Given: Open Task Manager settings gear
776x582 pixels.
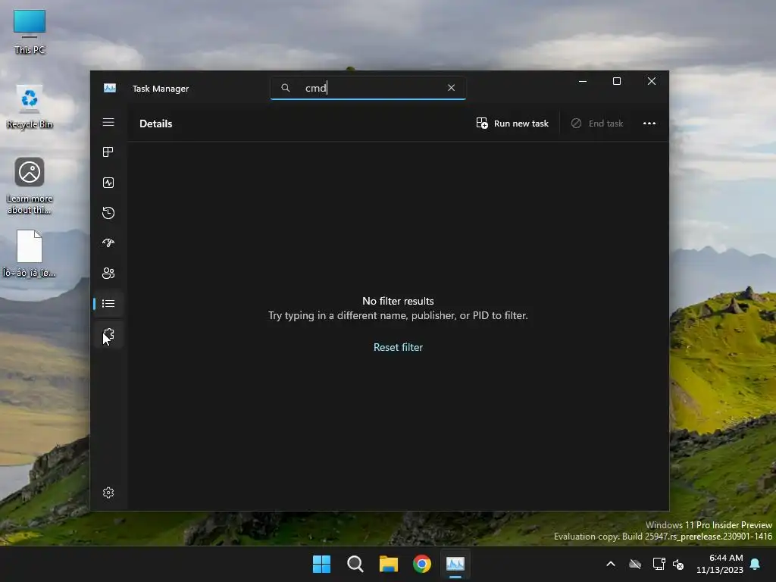Looking at the screenshot, I should tap(108, 493).
